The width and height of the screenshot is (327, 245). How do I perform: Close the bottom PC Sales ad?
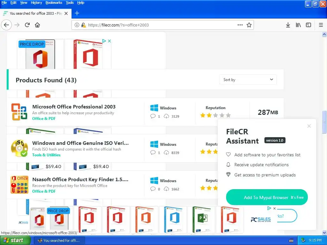pos(274,208)
